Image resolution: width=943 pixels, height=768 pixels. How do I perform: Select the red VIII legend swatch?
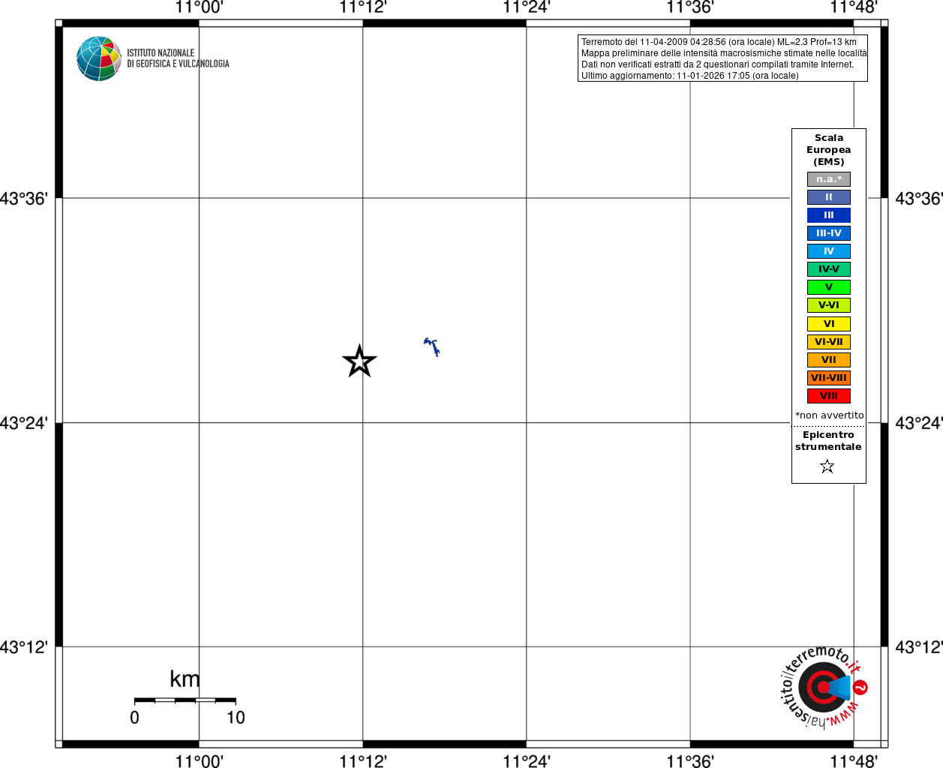pyautogui.click(x=829, y=396)
